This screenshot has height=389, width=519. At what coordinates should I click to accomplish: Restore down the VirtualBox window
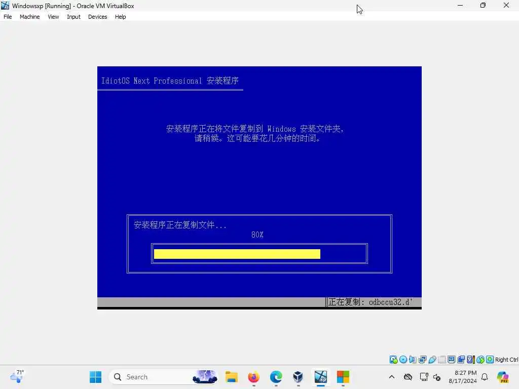click(x=483, y=5)
